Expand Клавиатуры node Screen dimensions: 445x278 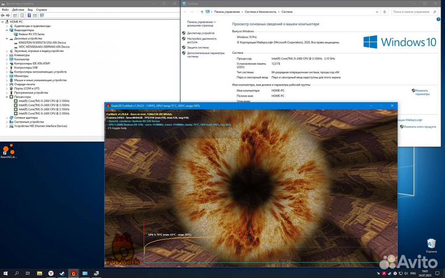pyautogui.click(x=7, y=55)
